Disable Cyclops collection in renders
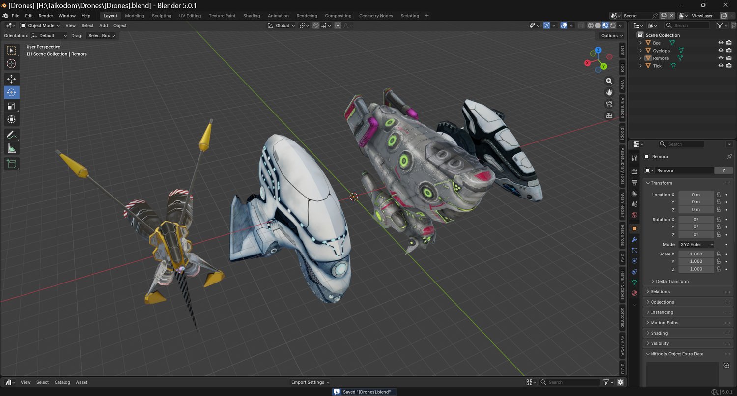 pyautogui.click(x=729, y=51)
